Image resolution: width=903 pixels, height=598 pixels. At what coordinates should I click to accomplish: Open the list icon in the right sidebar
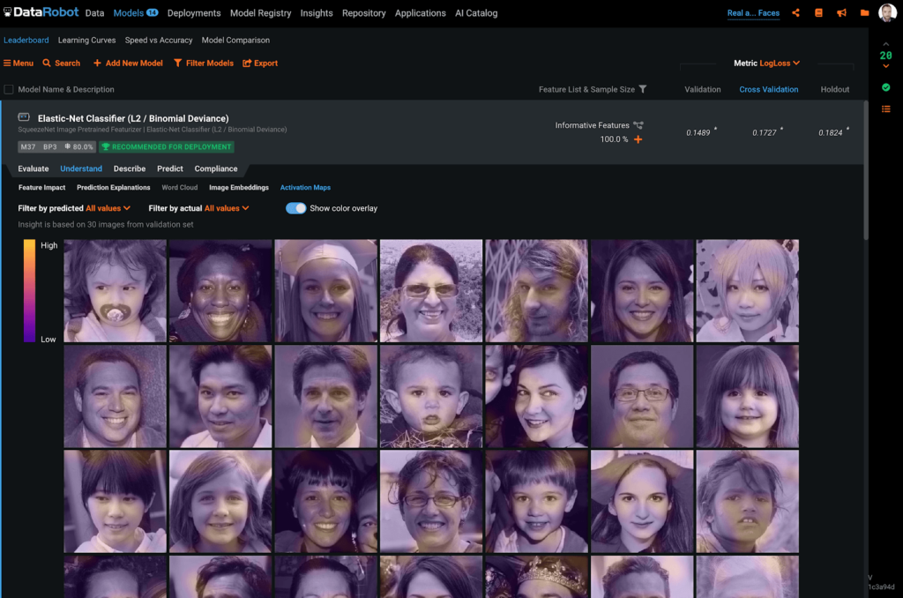pyautogui.click(x=885, y=108)
